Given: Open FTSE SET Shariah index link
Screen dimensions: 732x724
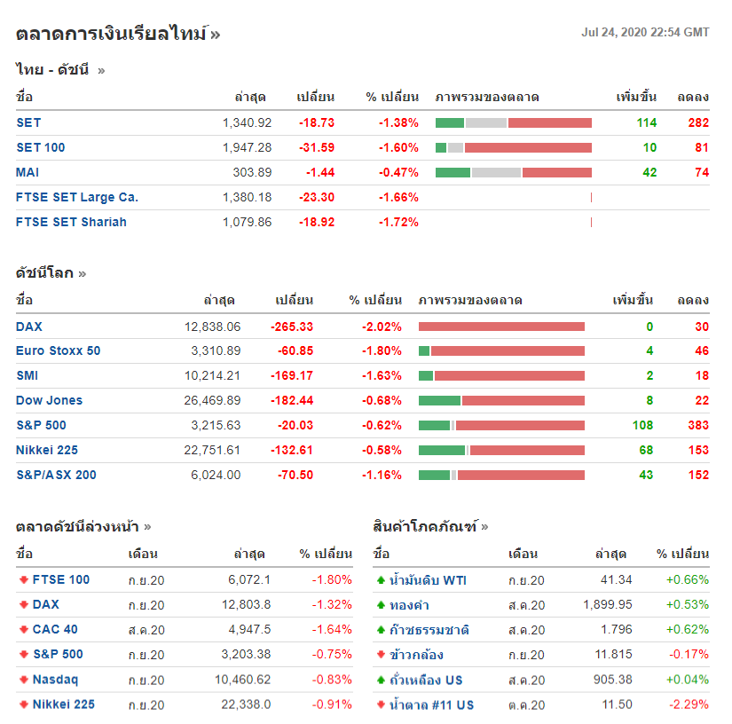Looking at the screenshot, I should point(71,222).
